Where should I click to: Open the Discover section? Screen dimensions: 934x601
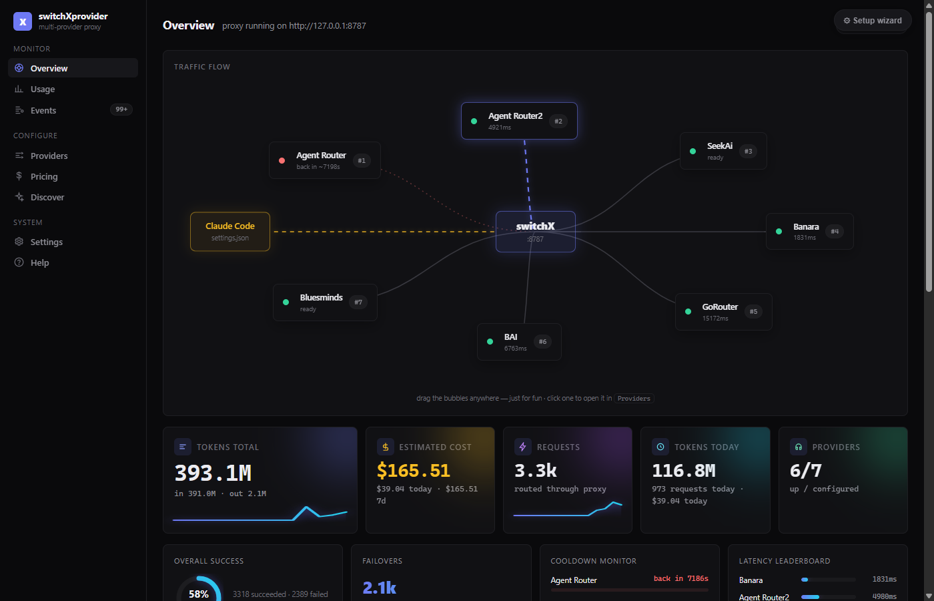[x=73, y=197]
